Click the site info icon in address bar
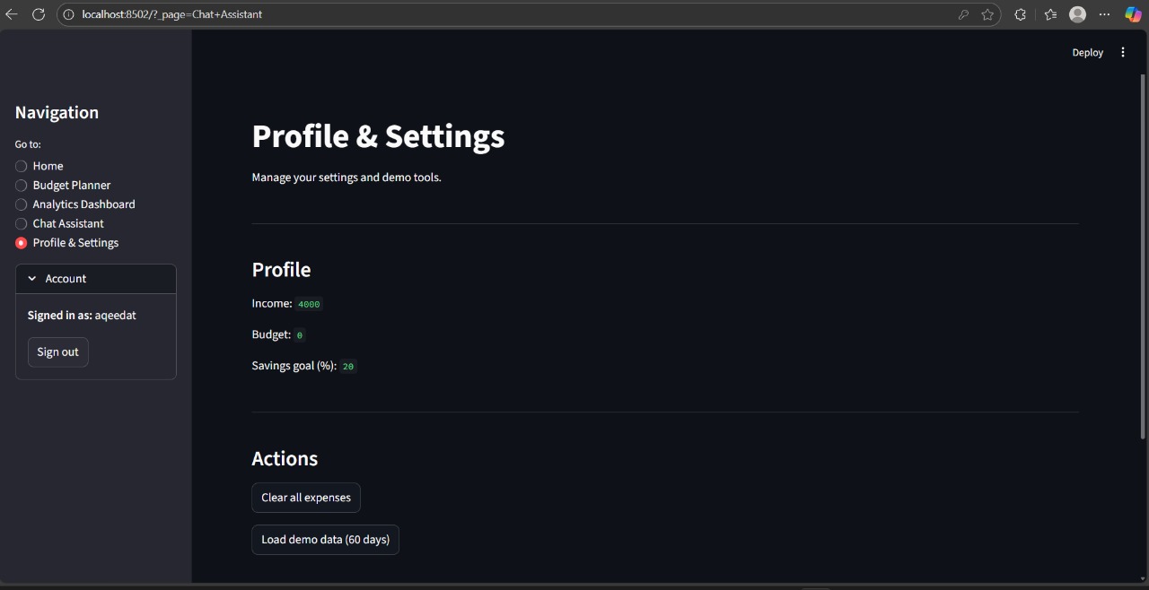This screenshot has width=1149, height=590. point(69,14)
